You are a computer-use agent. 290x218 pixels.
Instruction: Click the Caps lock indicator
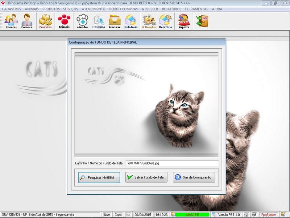tap(118, 215)
